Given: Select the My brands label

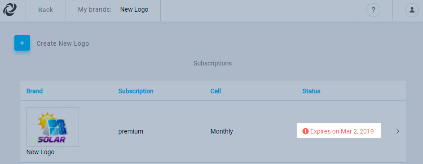Looking at the screenshot, I should click(95, 10).
